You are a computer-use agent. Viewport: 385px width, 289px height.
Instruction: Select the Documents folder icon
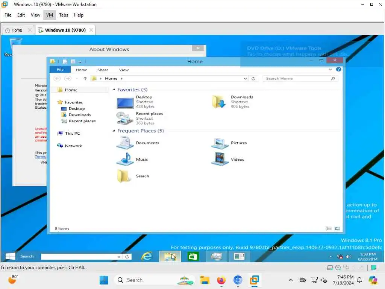click(125, 143)
